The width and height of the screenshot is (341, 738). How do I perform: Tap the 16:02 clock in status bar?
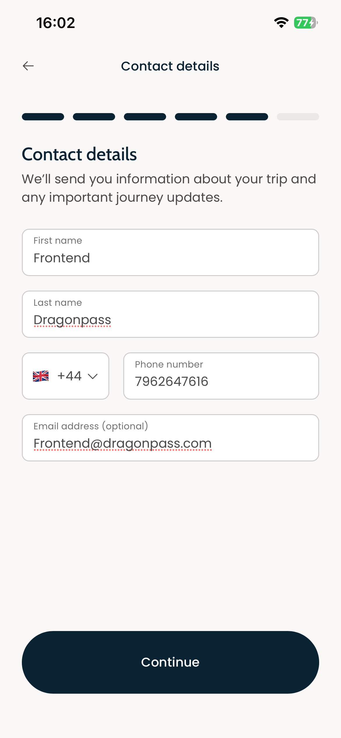point(56,23)
